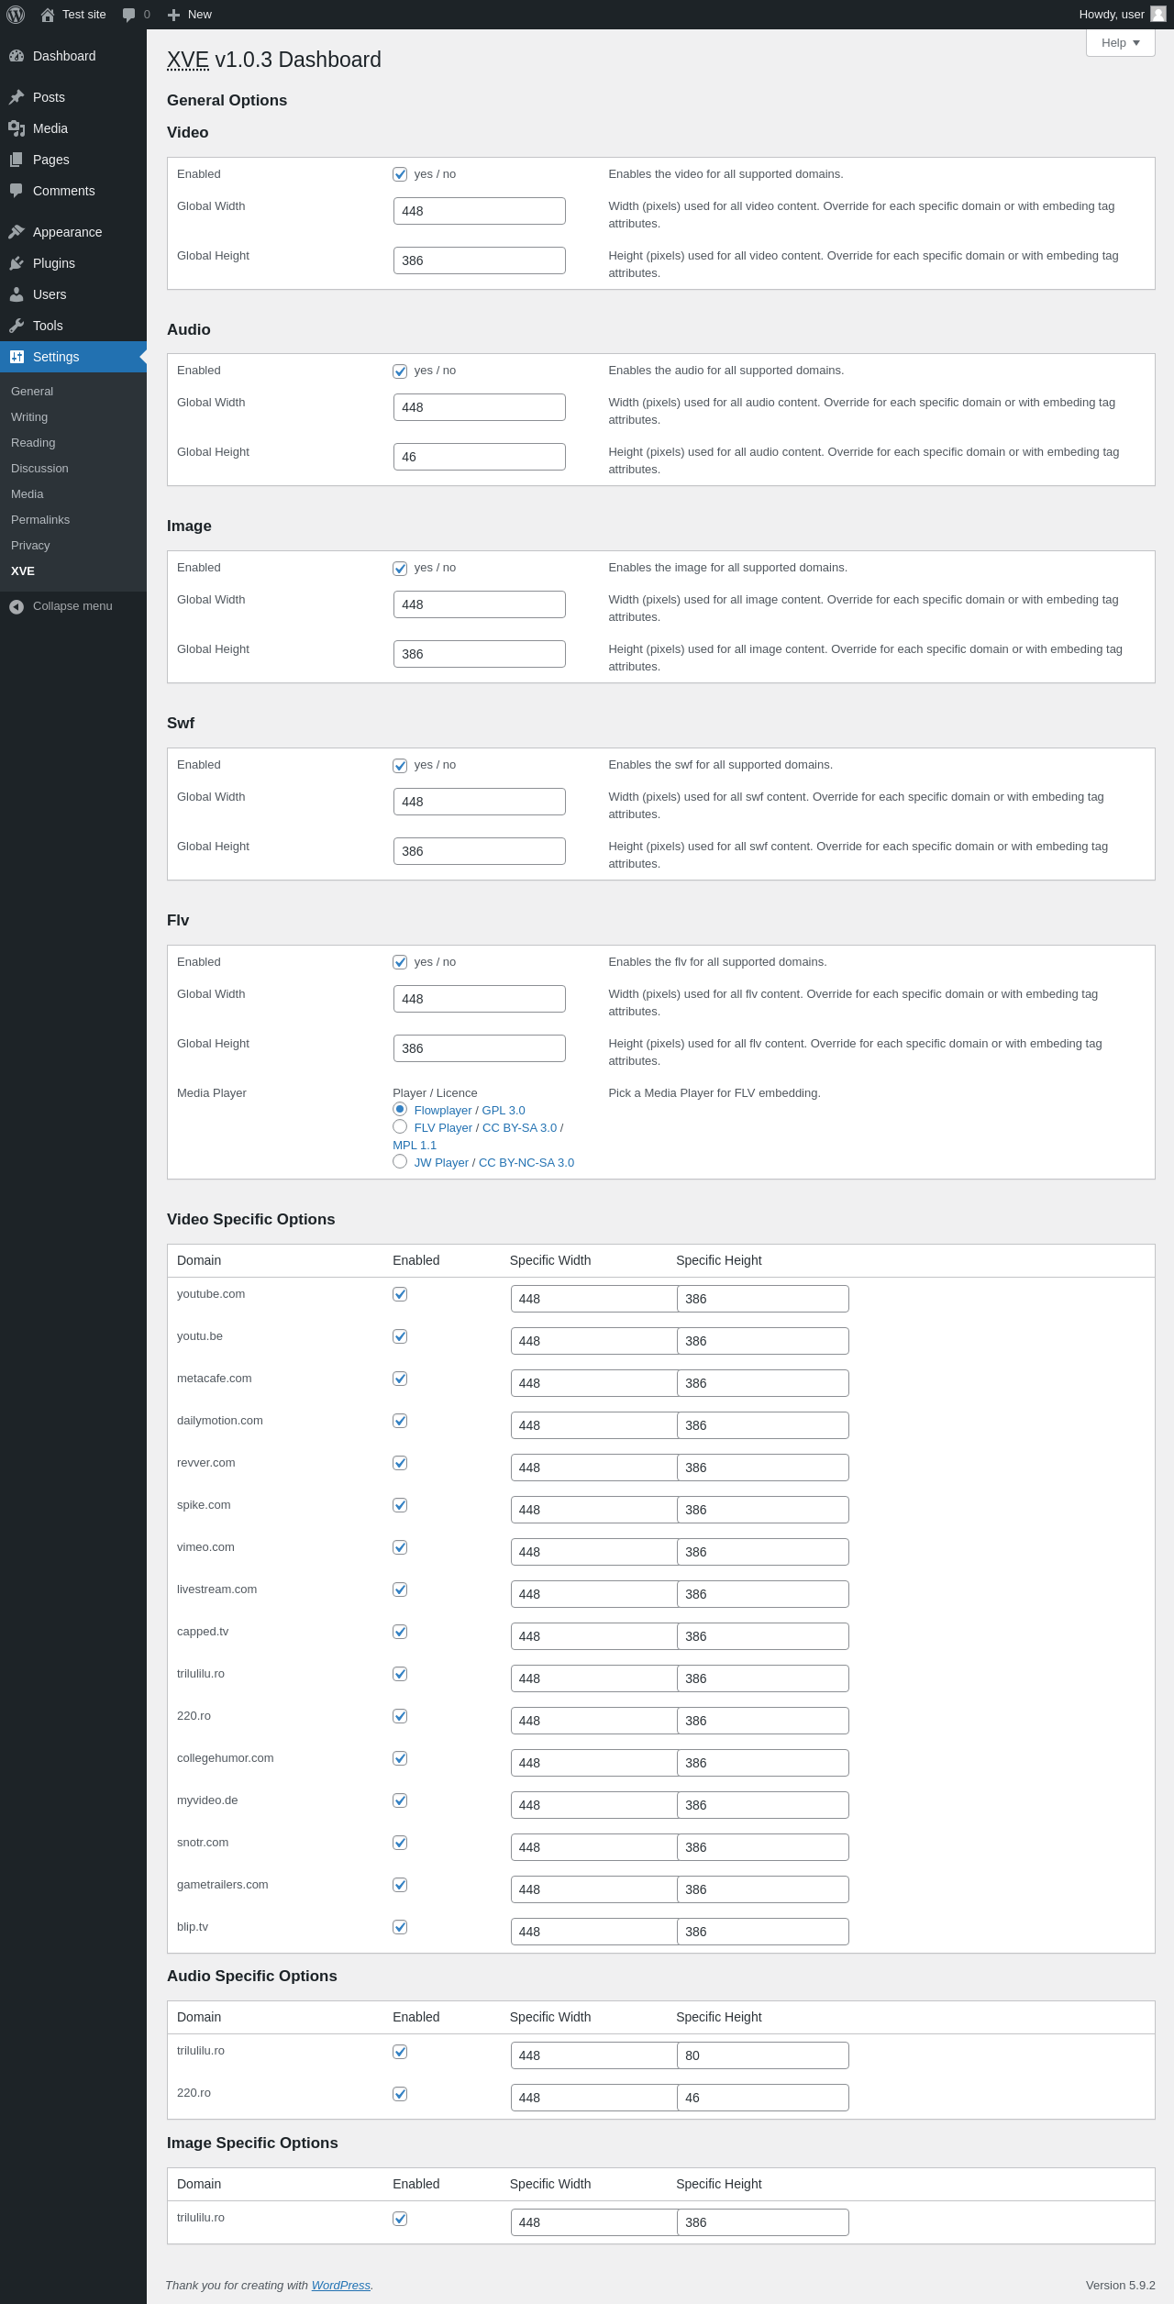
Task: Open the Reading settings submenu
Action: (33, 443)
